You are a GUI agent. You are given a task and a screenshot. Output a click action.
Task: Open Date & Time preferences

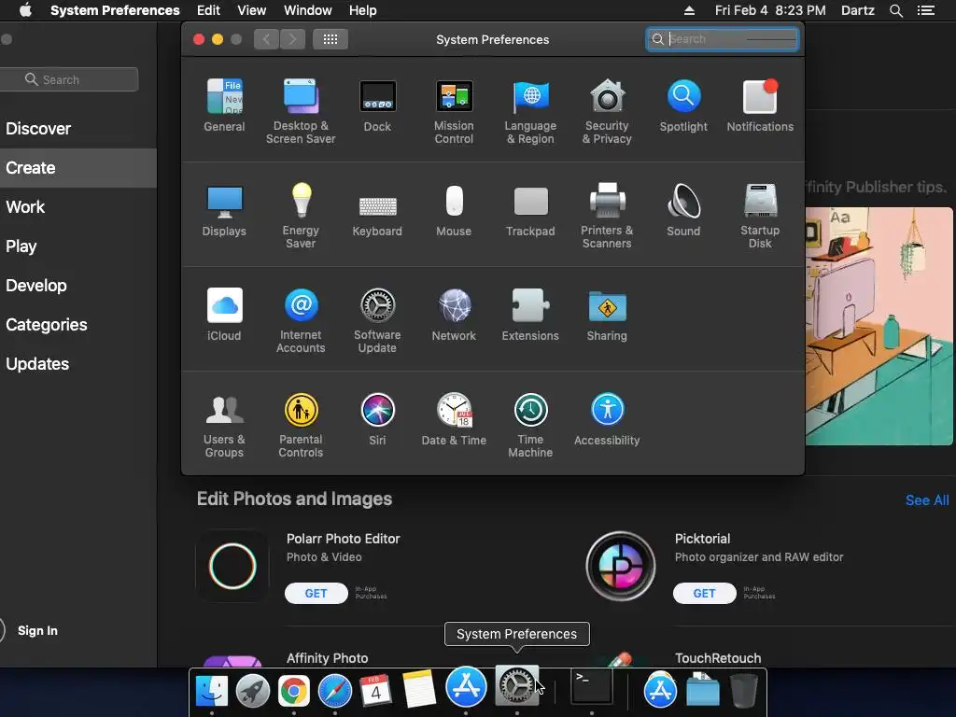tap(454, 419)
